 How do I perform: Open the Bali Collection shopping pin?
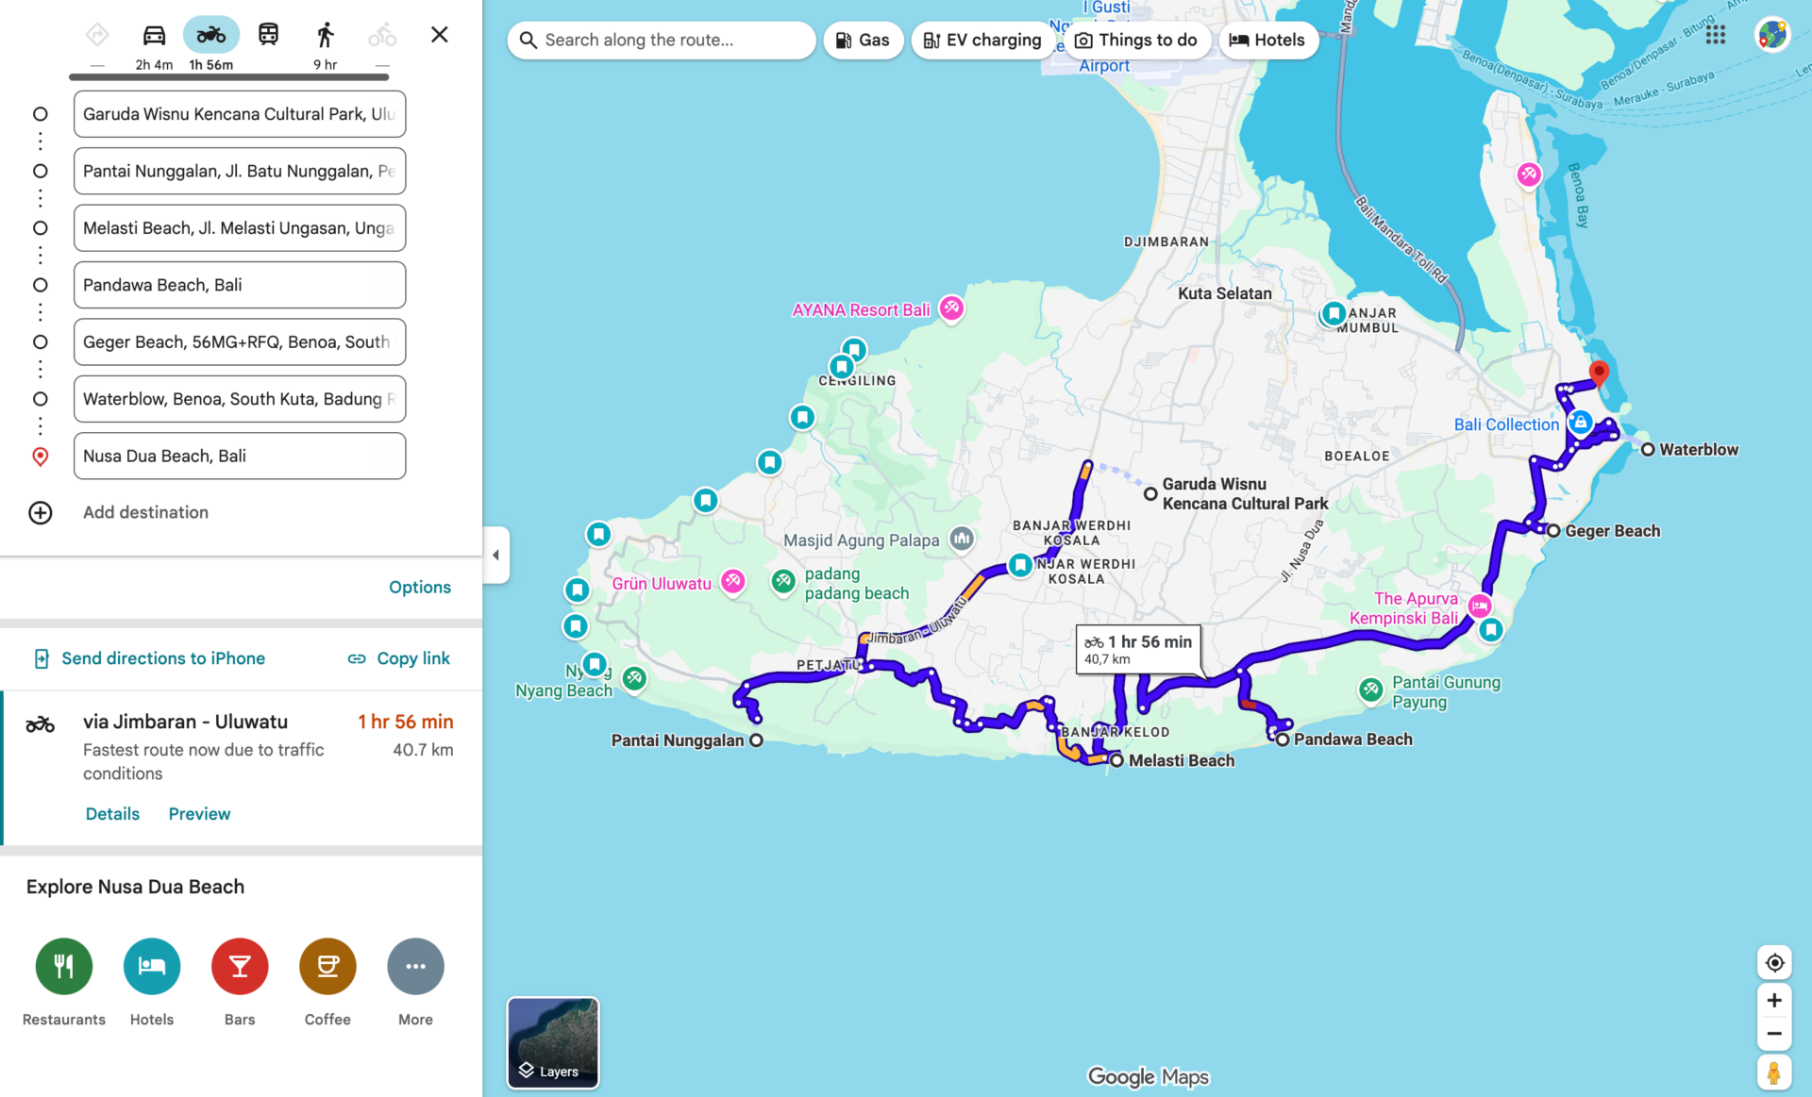pos(1580,424)
